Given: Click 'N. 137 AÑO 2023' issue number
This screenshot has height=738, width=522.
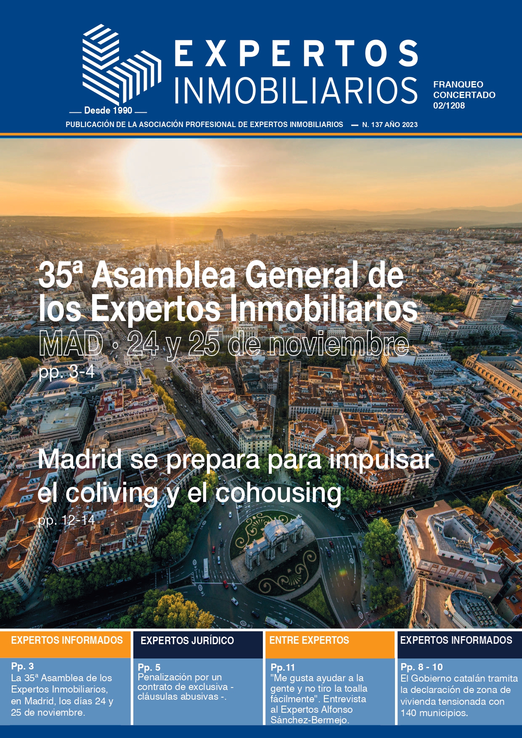Looking at the screenshot, I should point(390,125).
